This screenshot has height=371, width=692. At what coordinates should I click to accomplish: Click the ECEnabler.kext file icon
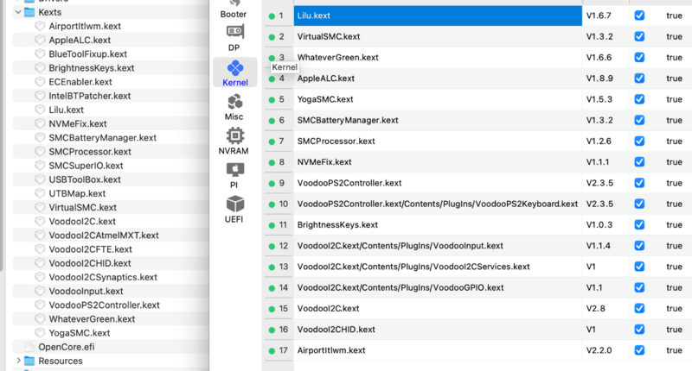point(40,82)
